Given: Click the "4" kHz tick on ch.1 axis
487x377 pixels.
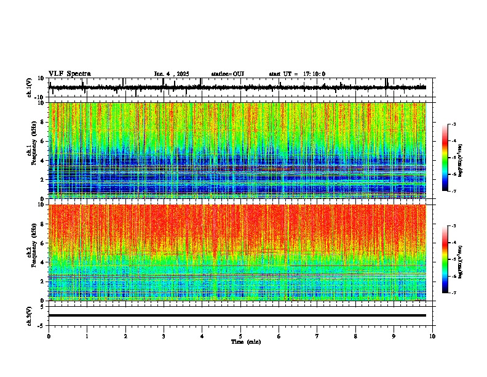Looking at the screenshot, I should pos(42,161).
